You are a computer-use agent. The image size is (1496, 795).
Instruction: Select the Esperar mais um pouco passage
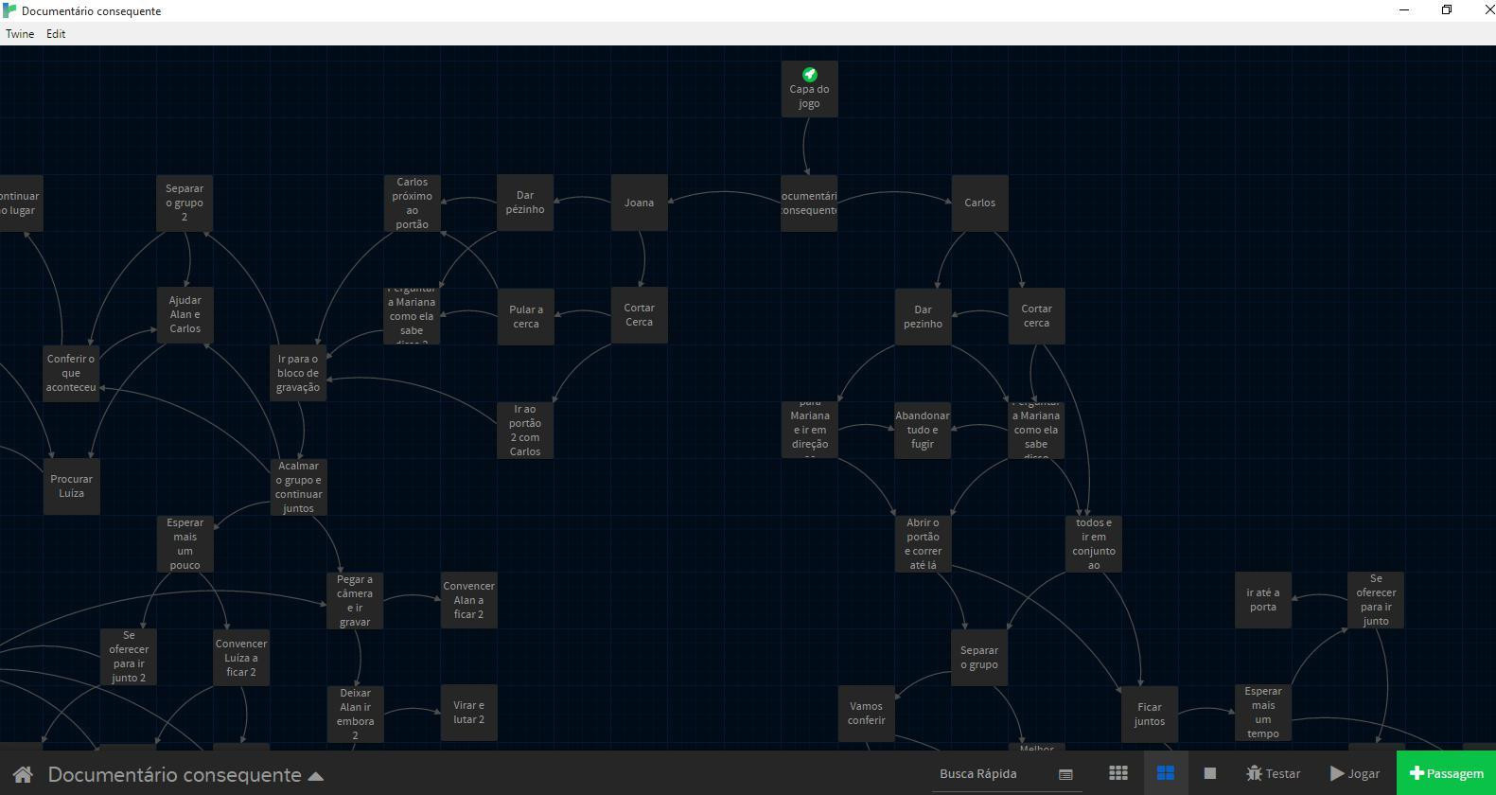pos(185,543)
